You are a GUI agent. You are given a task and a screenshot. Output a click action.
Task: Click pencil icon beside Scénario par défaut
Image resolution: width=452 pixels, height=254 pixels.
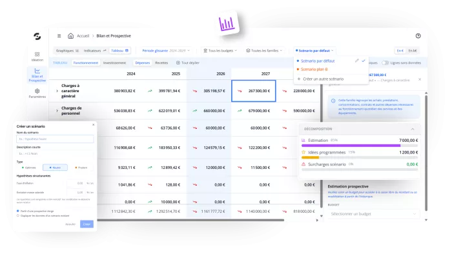[357, 61]
